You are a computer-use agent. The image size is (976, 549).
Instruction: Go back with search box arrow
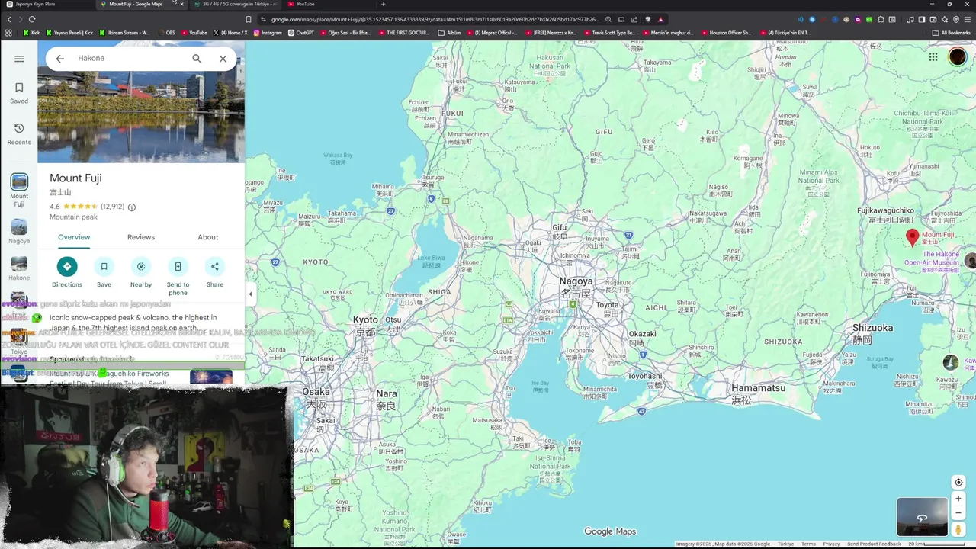click(59, 59)
